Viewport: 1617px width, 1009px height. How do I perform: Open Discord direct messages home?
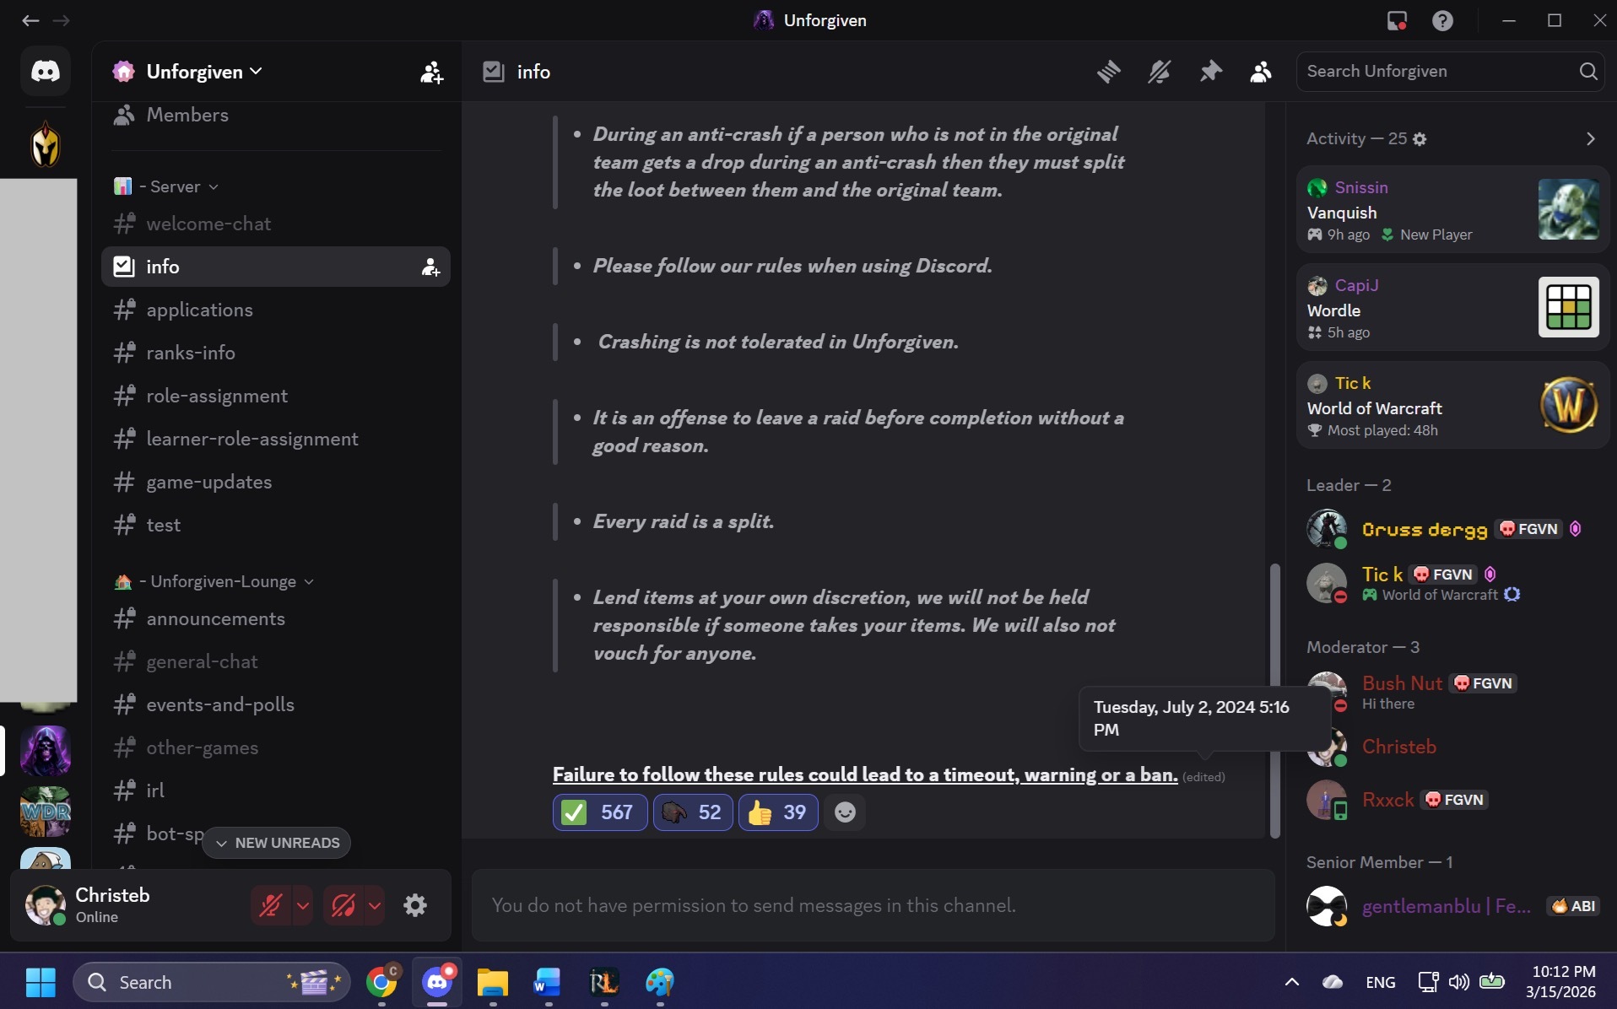tap(46, 71)
